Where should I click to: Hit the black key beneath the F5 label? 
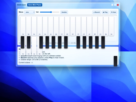78,42
